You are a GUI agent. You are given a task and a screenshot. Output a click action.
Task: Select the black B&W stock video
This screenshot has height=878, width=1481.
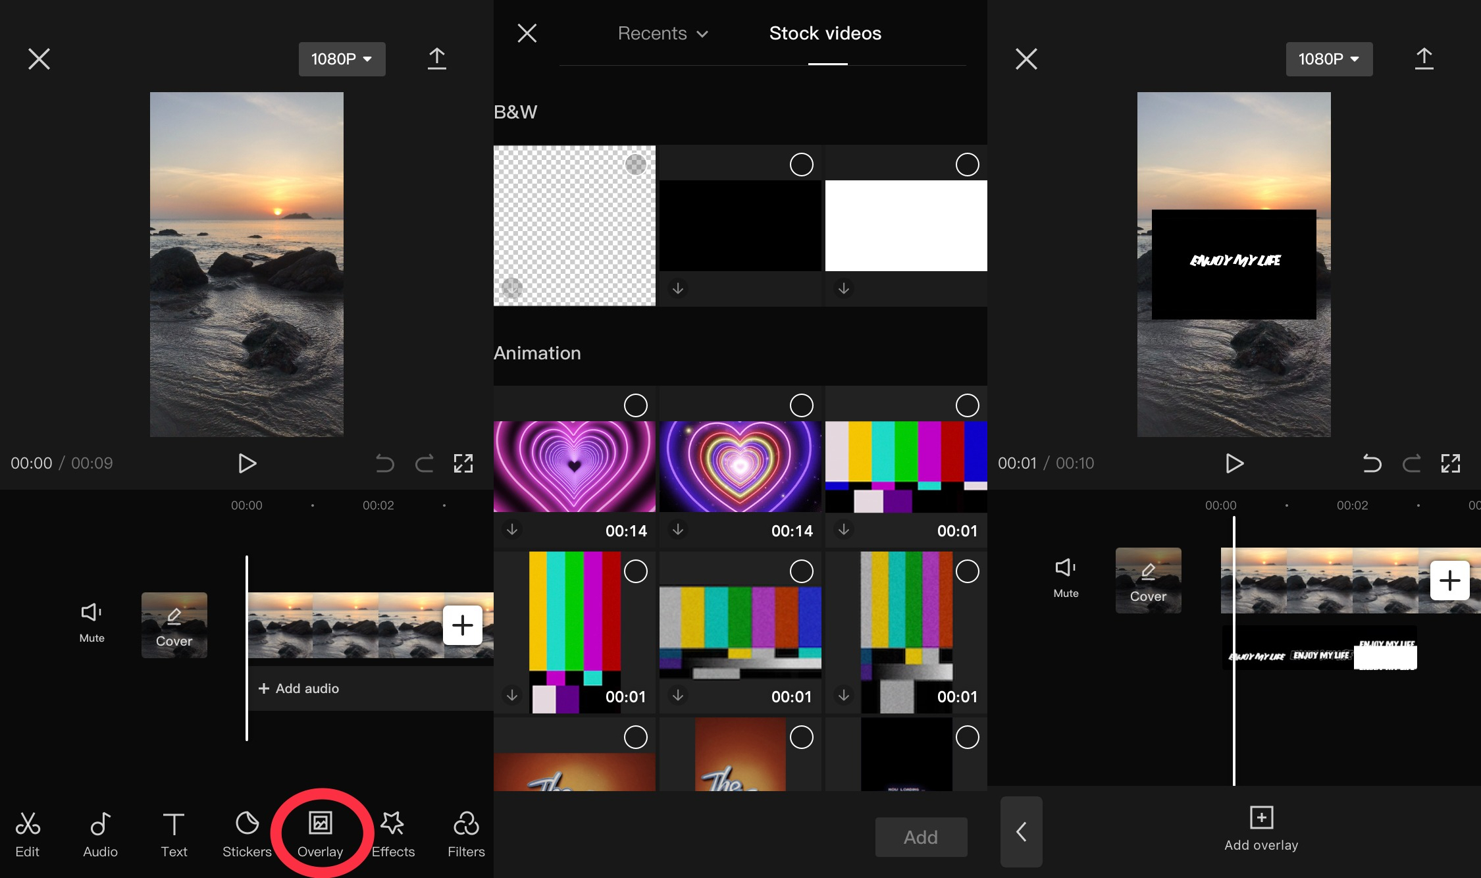tap(740, 226)
